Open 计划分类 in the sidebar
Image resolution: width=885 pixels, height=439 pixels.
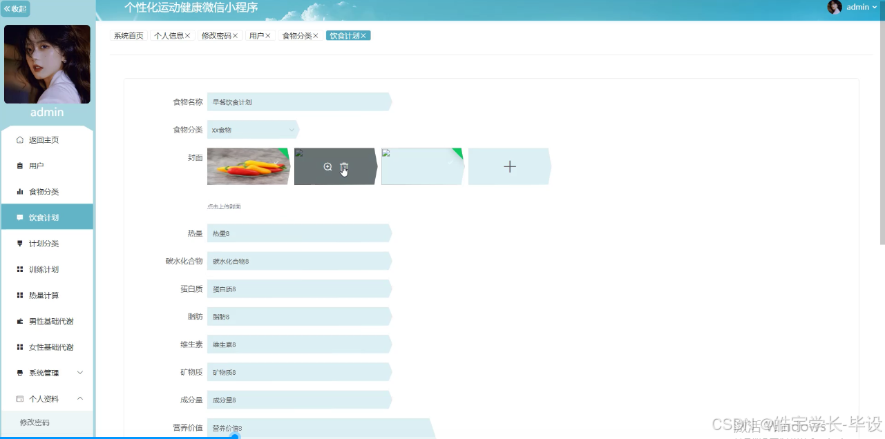47,244
